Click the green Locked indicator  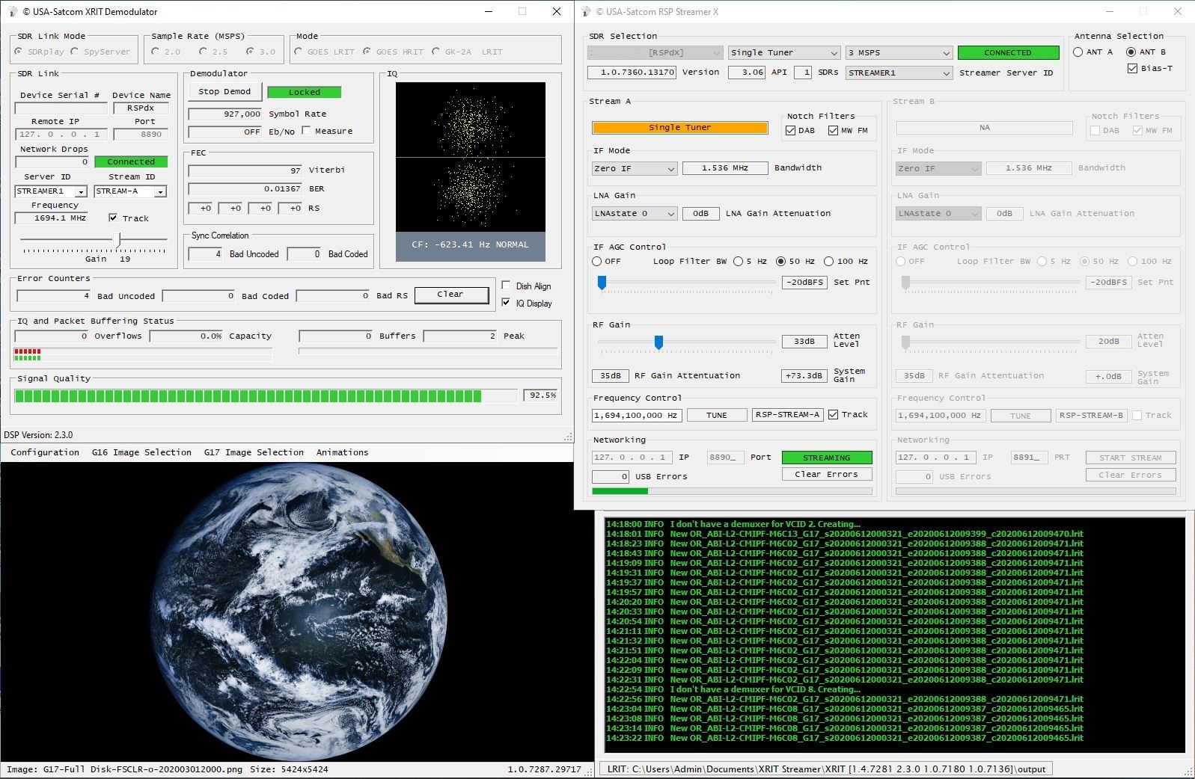coord(304,92)
